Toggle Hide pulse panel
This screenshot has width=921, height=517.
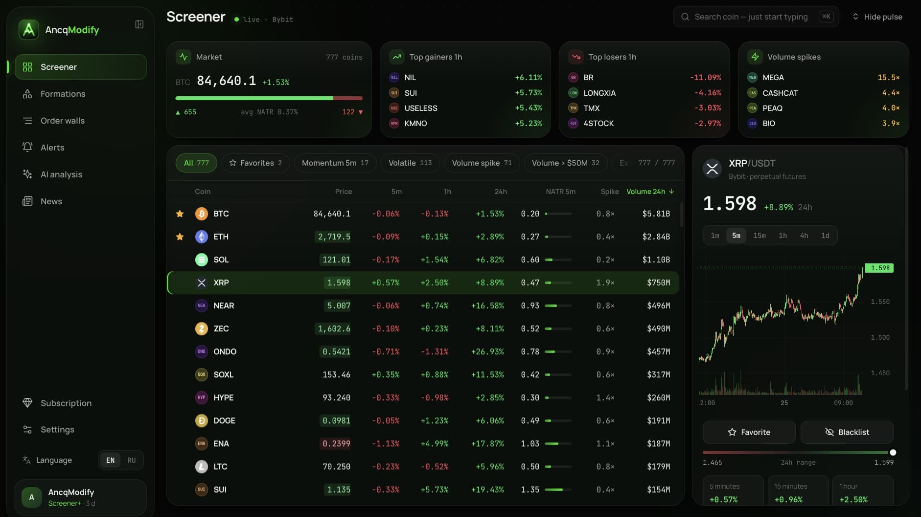(x=877, y=17)
